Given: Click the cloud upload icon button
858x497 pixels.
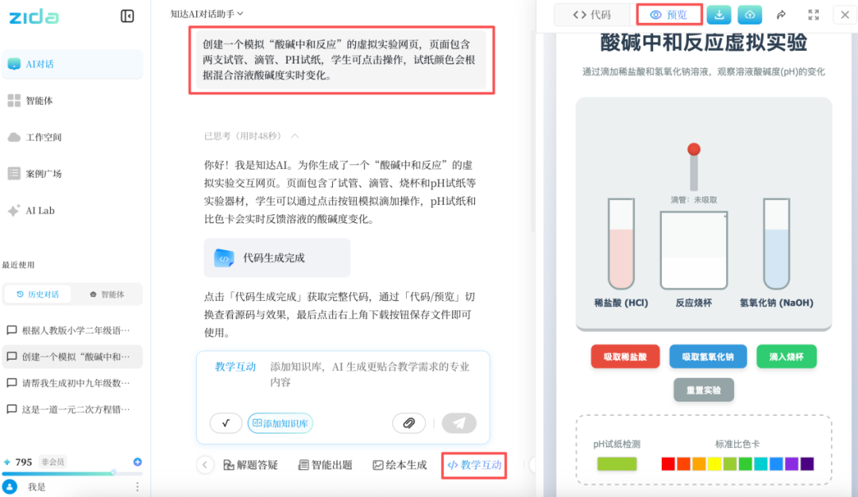Looking at the screenshot, I should 750,15.
